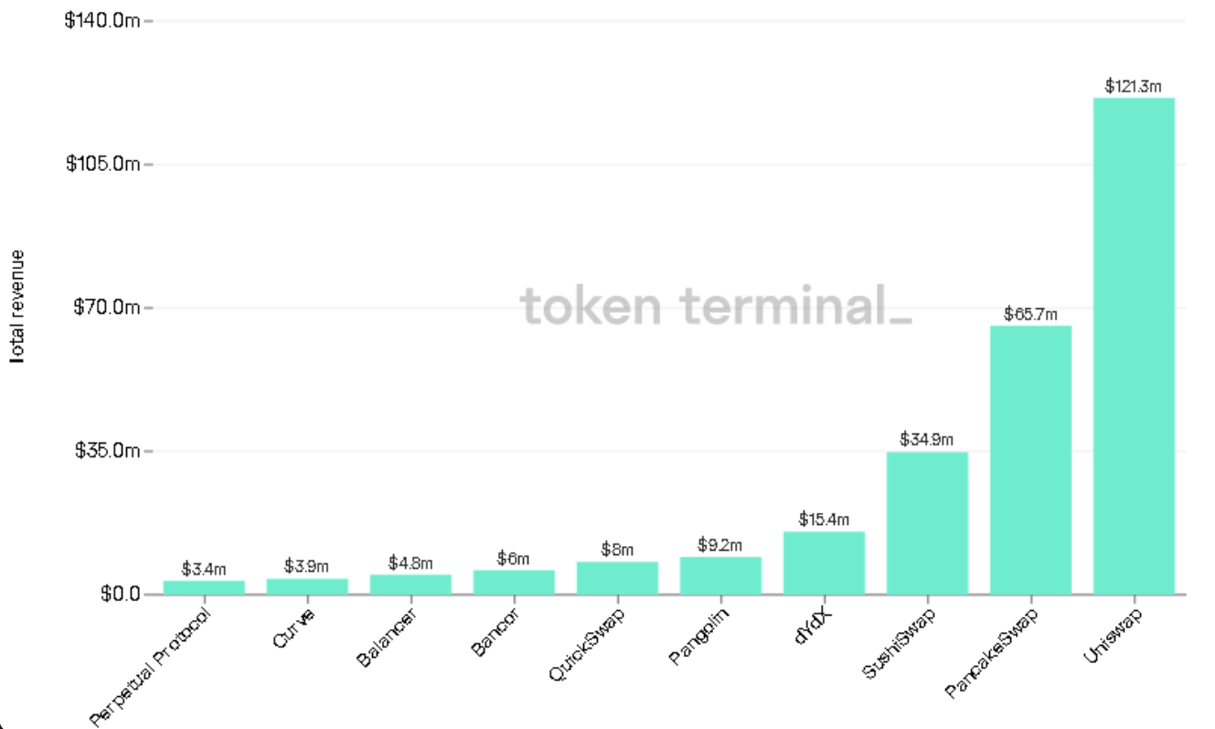1215x729 pixels.
Task: Select the Pangolin bar
Action: [x=720, y=575]
